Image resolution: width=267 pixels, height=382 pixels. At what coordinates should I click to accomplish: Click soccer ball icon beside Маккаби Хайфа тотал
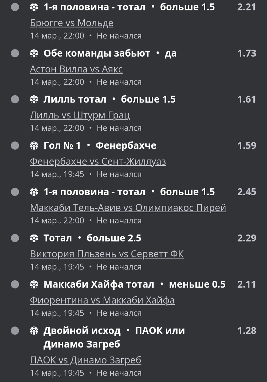point(34,284)
